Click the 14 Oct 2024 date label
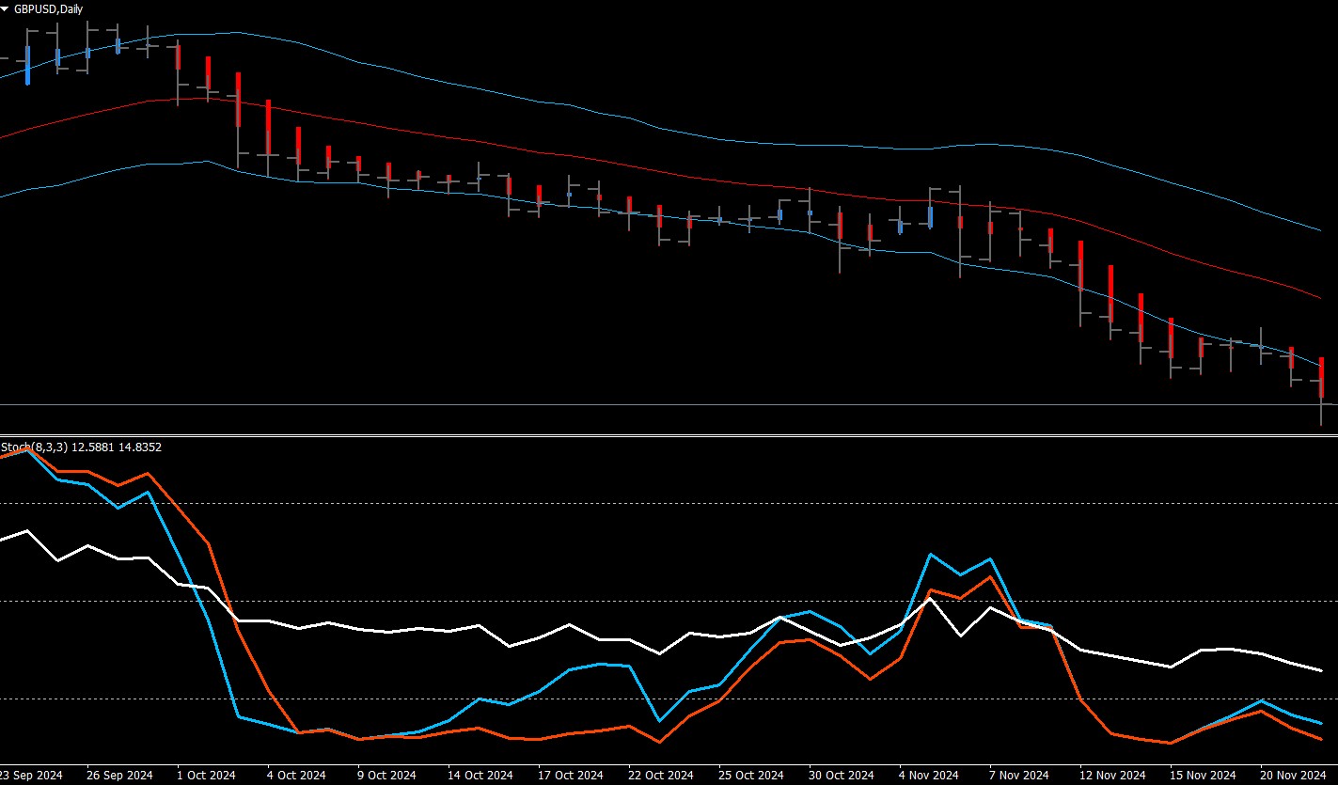The width and height of the screenshot is (1338, 785). tap(480, 776)
